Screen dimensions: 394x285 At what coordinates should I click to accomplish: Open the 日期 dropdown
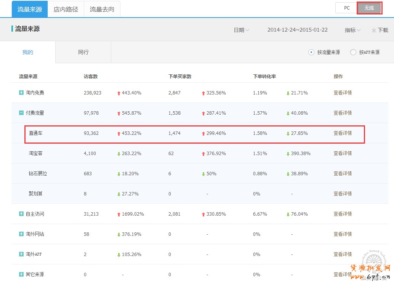[242, 30]
